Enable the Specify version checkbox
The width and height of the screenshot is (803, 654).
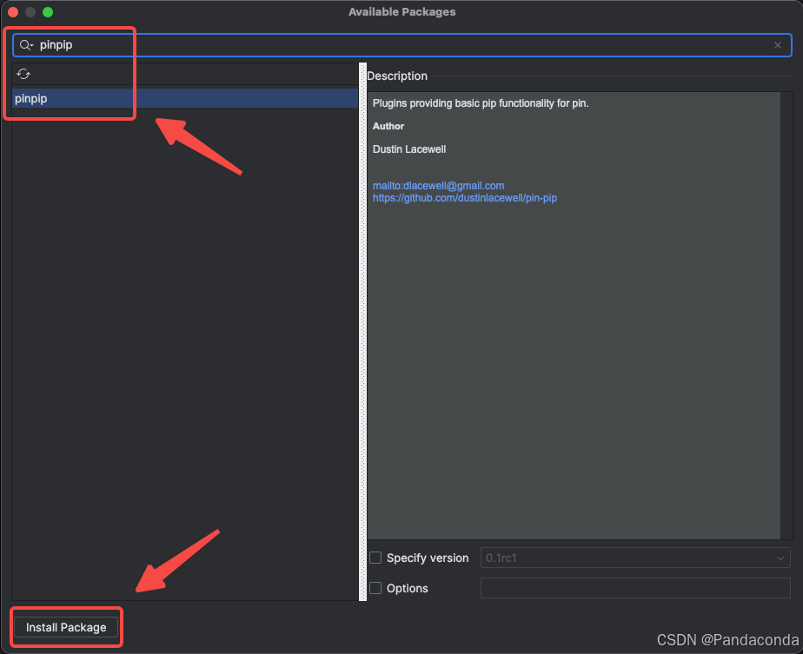coord(375,558)
